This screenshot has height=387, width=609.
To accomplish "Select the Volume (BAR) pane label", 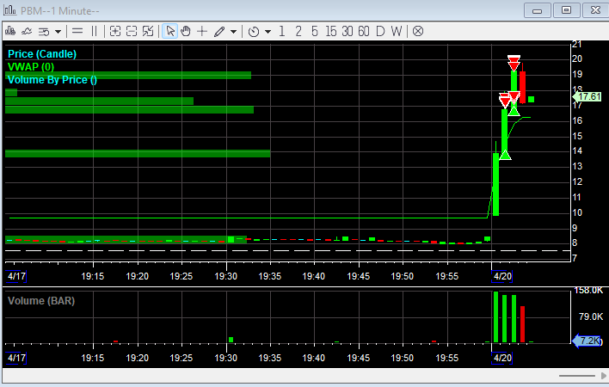I will click(x=41, y=301).
